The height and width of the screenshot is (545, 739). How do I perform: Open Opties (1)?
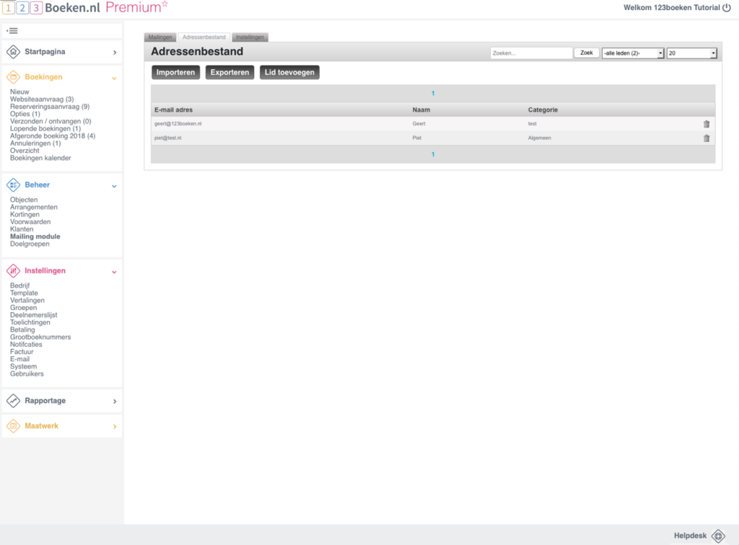(25, 114)
